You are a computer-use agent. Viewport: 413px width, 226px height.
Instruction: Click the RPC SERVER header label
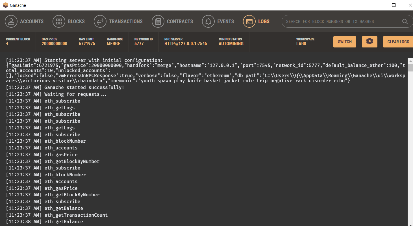point(173,39)
